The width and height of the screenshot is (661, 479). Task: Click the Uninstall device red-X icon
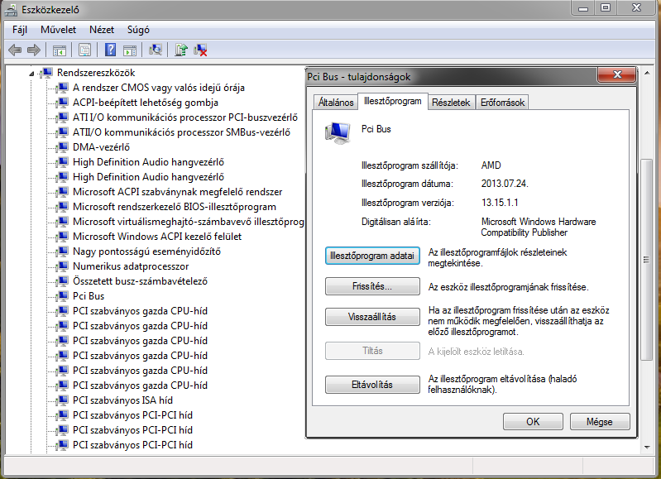(x=200, y=50)
